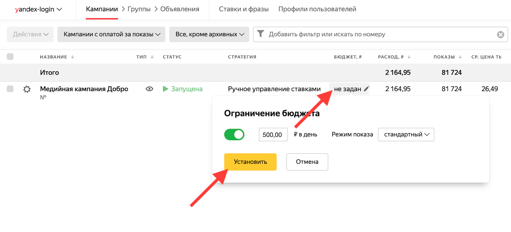511x232 pixels.
Task: Click the Ограничение бюджета popup title
Action: pyautogui.click(x=272, y=113)
